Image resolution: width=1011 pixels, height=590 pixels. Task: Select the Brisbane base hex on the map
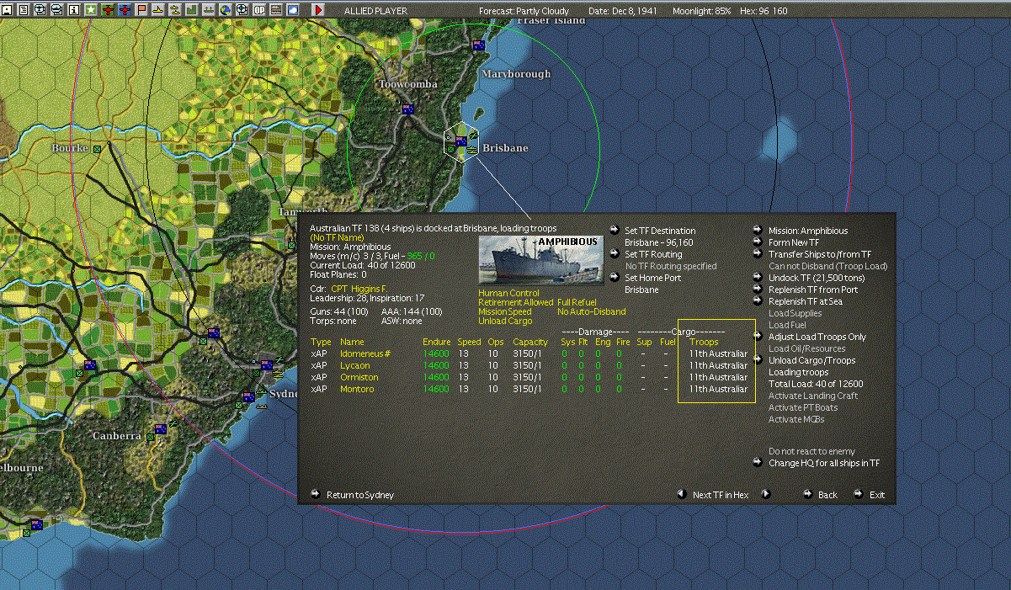tap(461, 141)
